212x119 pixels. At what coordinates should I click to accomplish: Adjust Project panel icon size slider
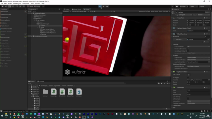coord(166,109)
